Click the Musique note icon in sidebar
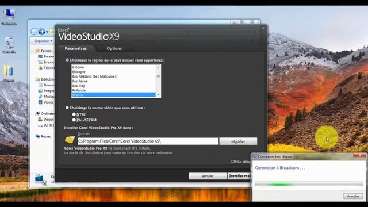The image size is (368, 207). 40,96
